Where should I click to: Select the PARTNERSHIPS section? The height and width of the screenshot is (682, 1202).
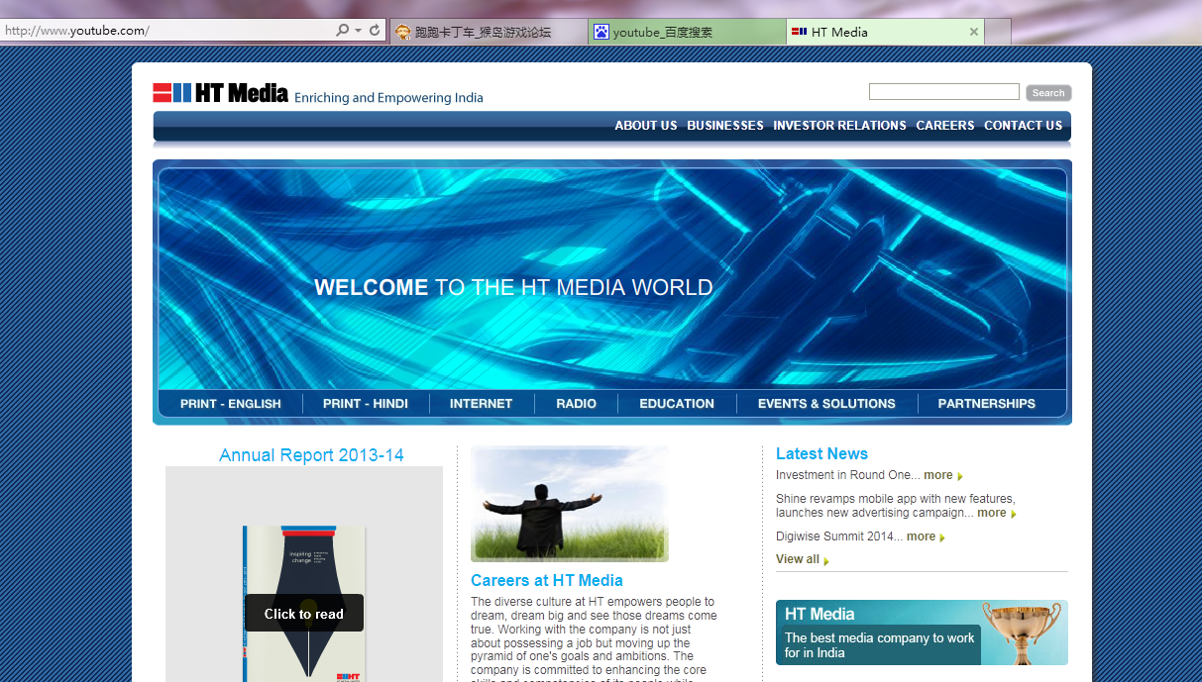987,404
